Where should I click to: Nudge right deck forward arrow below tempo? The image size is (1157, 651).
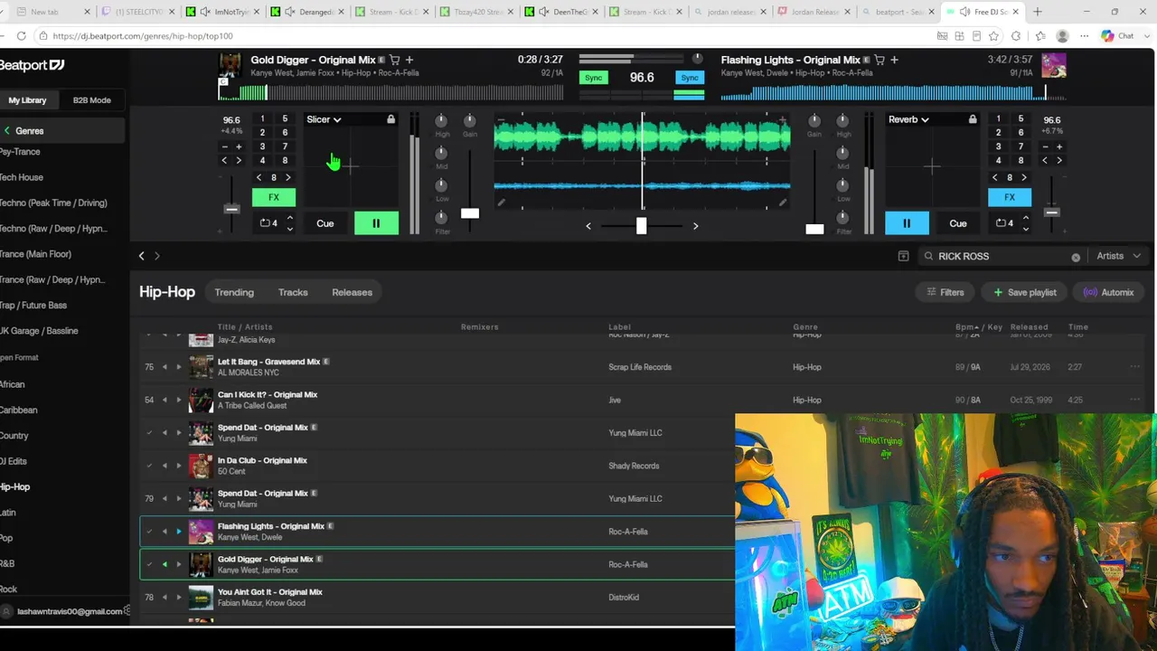pyautogui.click(x=1059, y=161)
